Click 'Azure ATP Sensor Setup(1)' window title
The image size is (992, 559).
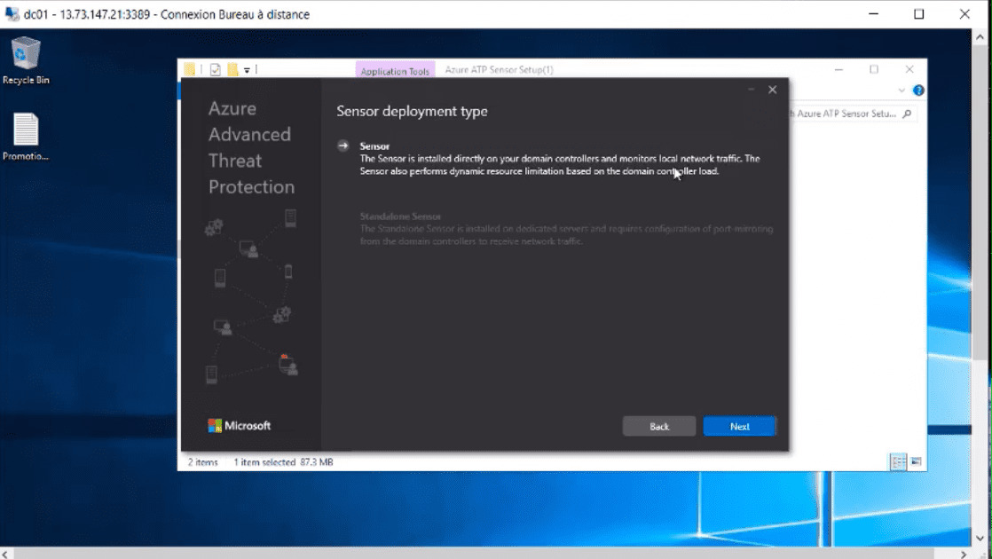pos(499,69)
